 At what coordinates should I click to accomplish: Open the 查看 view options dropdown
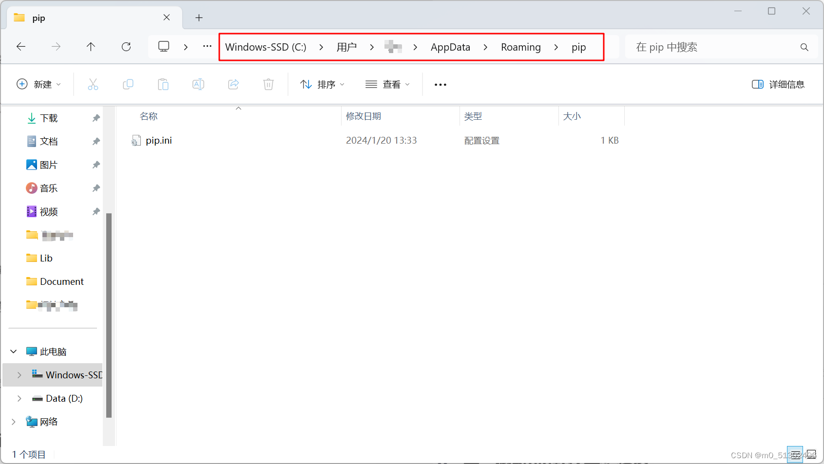point(387,84)
